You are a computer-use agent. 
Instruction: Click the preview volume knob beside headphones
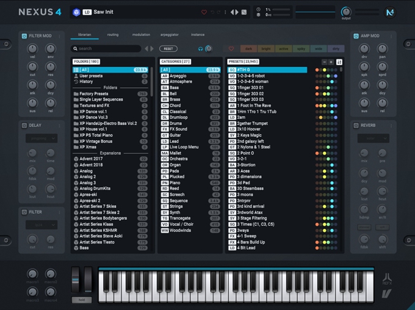[x=209, y=49]
